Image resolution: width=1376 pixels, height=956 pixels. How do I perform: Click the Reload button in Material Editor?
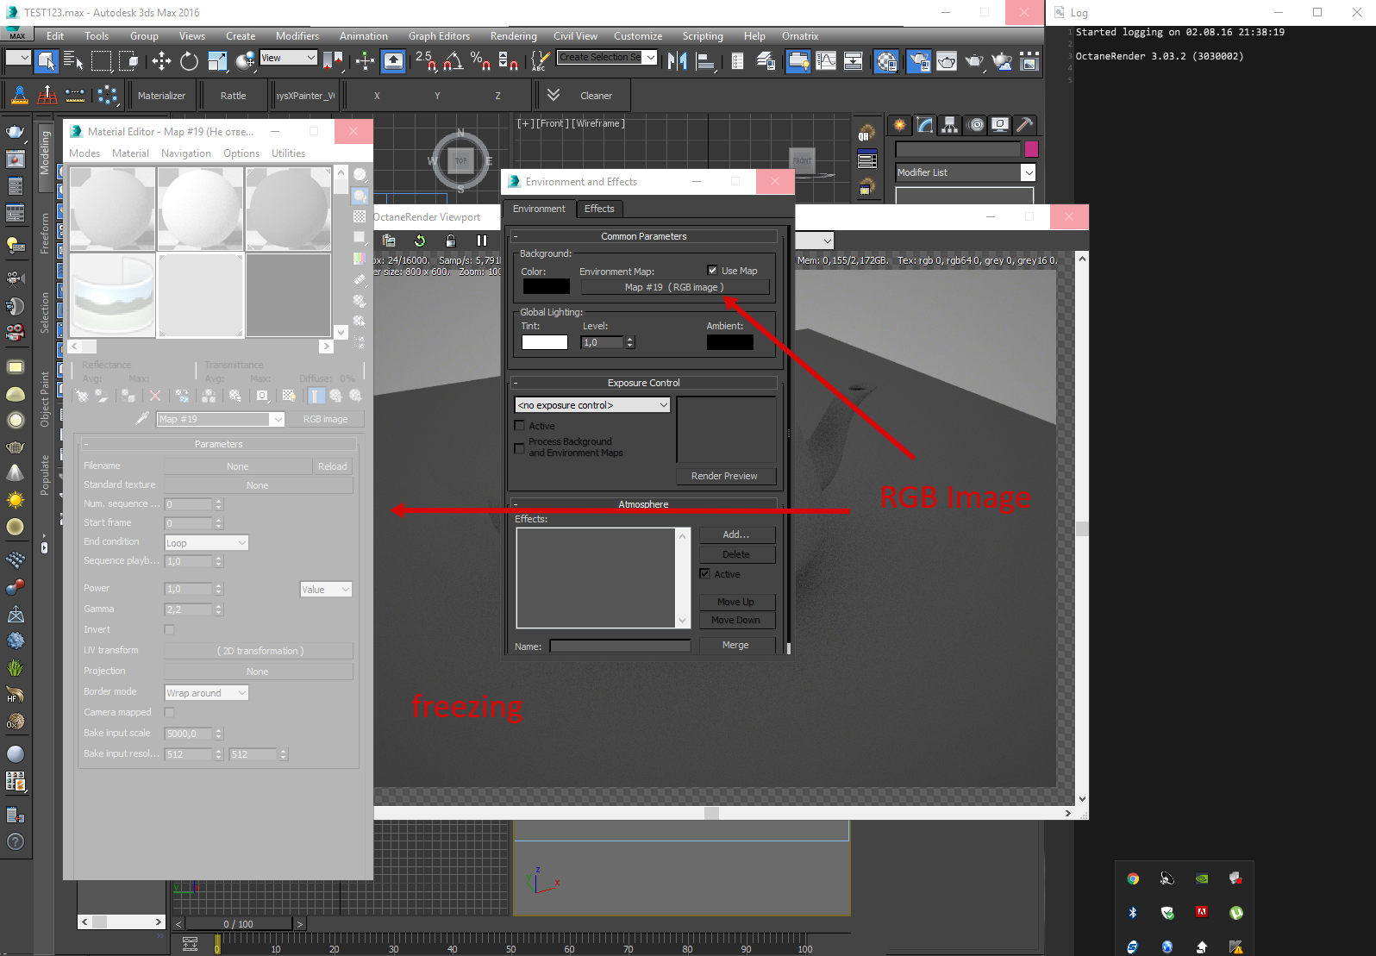[x=333, y=466]
